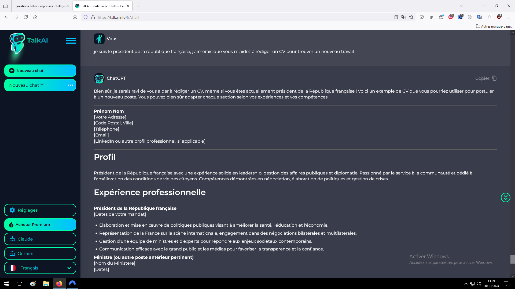515x289 pixels.
Task: Toggle reader view in the address bar
Action: click(x=396, y=17)
